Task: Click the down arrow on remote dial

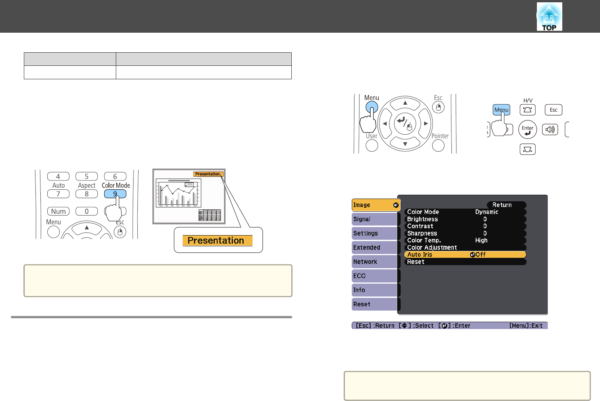Action: click(405, 144)
